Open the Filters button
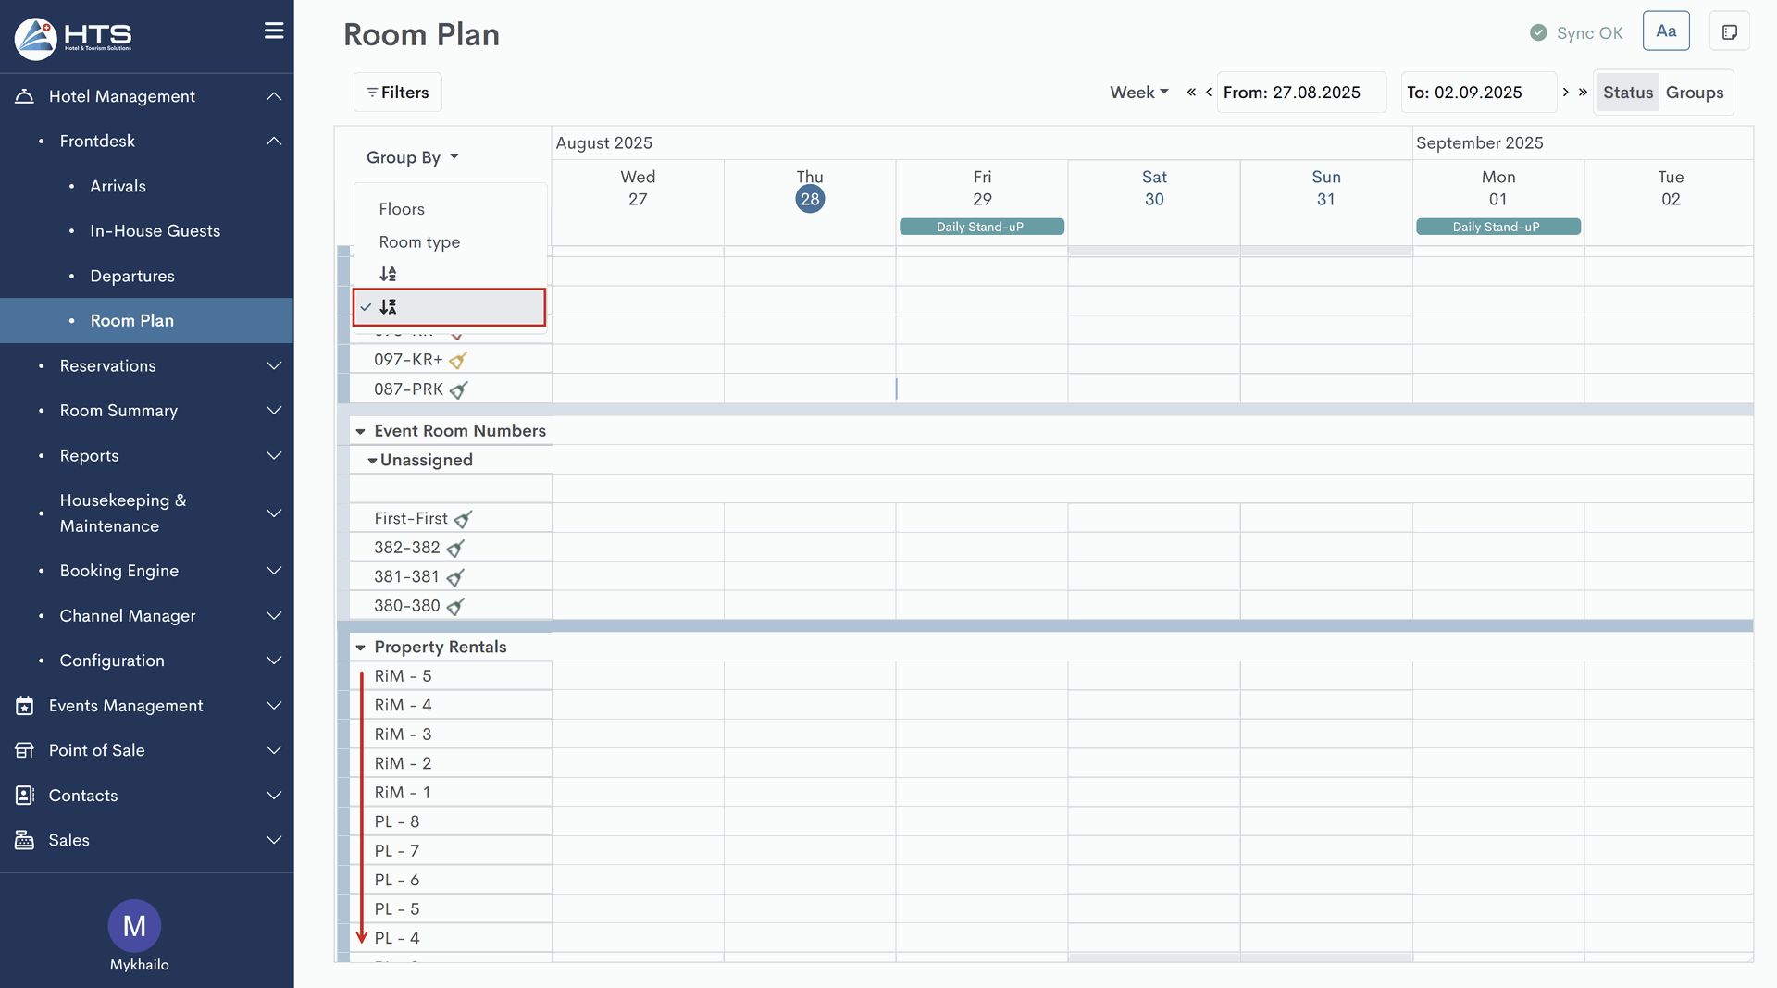This screenshot has height=988, width=1777. click(x=398, y=93)
